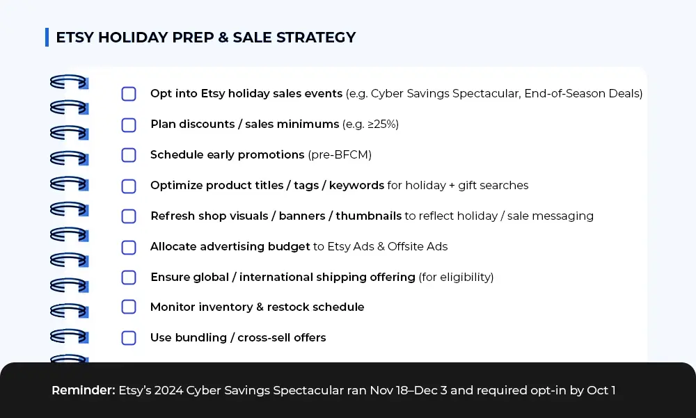Check the 'Use bundling / cross-sell offers' box
The height and width of the screenshot is (418, 696).
coord(129,338)
